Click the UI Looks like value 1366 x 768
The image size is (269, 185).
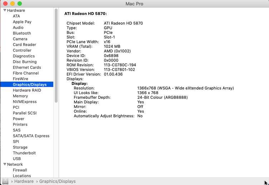pos(148,93)
